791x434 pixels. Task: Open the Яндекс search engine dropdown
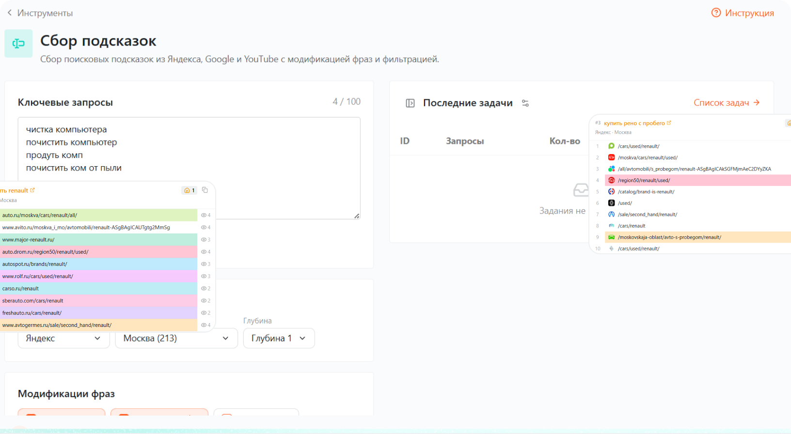click(64, 338)
